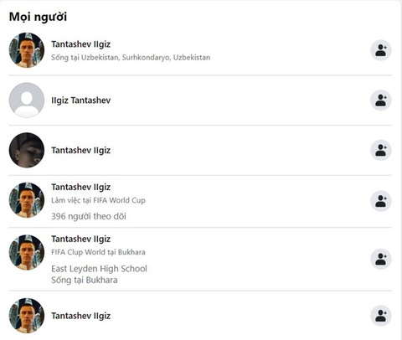The width and height of the screenshot is (402, 340).
Task: Add friend for the last listed Tantashev Ilgiz
Action: coord(381,316)
